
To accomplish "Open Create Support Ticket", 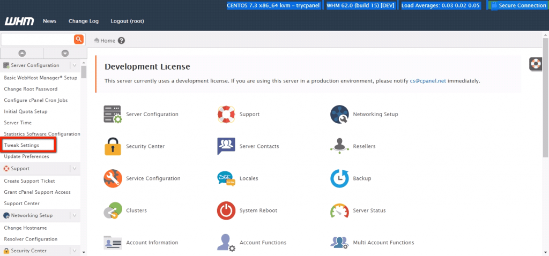I will 29,181.
